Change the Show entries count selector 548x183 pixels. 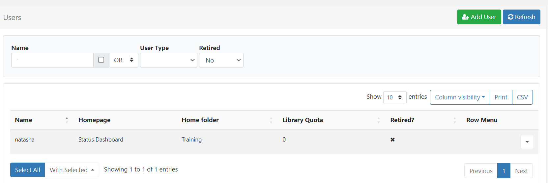tap(394, 97)
